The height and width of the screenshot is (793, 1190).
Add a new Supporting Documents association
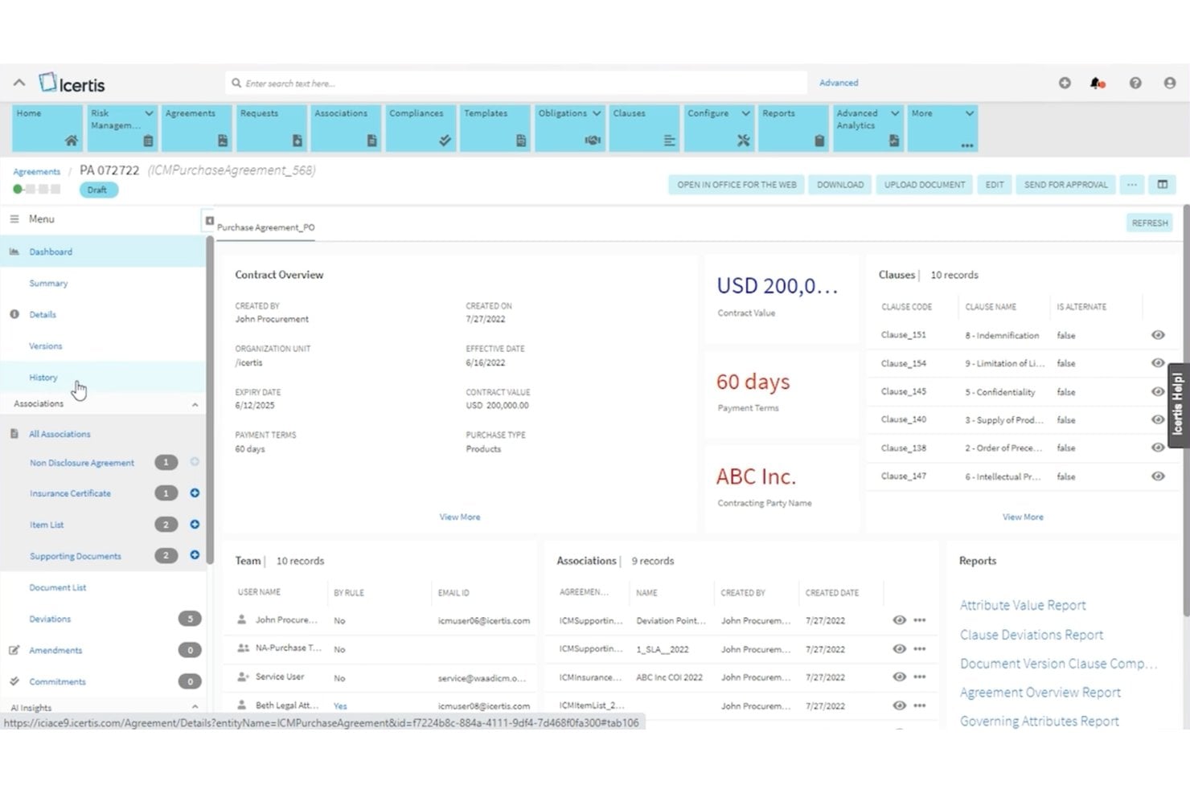coord(195,555)
